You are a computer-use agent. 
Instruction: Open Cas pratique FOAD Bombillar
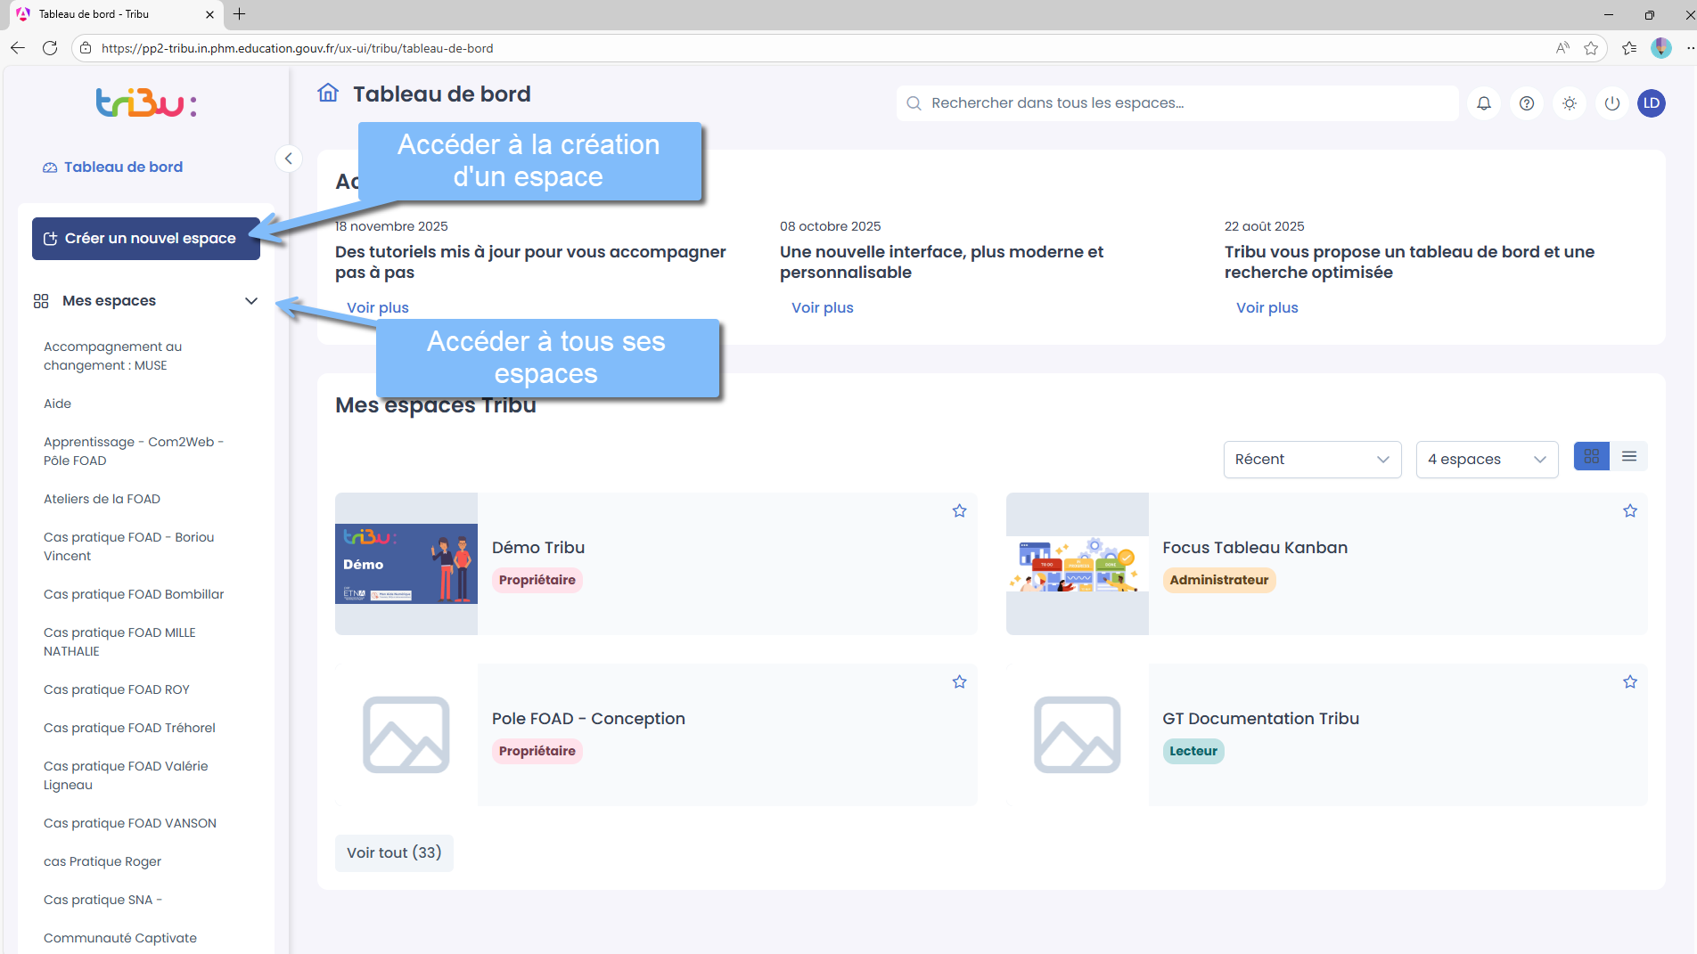[134, 594]
